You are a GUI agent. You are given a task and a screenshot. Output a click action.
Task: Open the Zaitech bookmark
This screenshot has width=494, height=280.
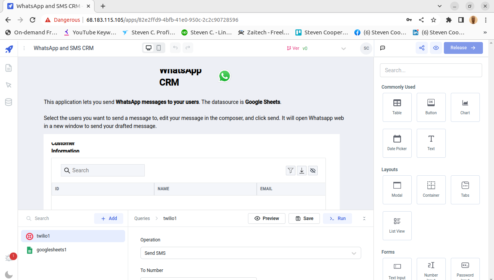(x=263, y=32)
